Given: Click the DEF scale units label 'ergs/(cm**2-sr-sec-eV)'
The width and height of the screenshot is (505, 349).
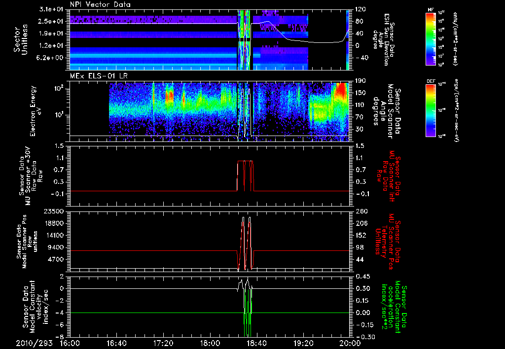Looking at the screenshot, I should click(x=456, y=111).
